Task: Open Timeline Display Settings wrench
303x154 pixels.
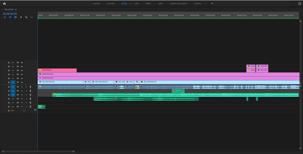Action: click(x=26, y=17)
